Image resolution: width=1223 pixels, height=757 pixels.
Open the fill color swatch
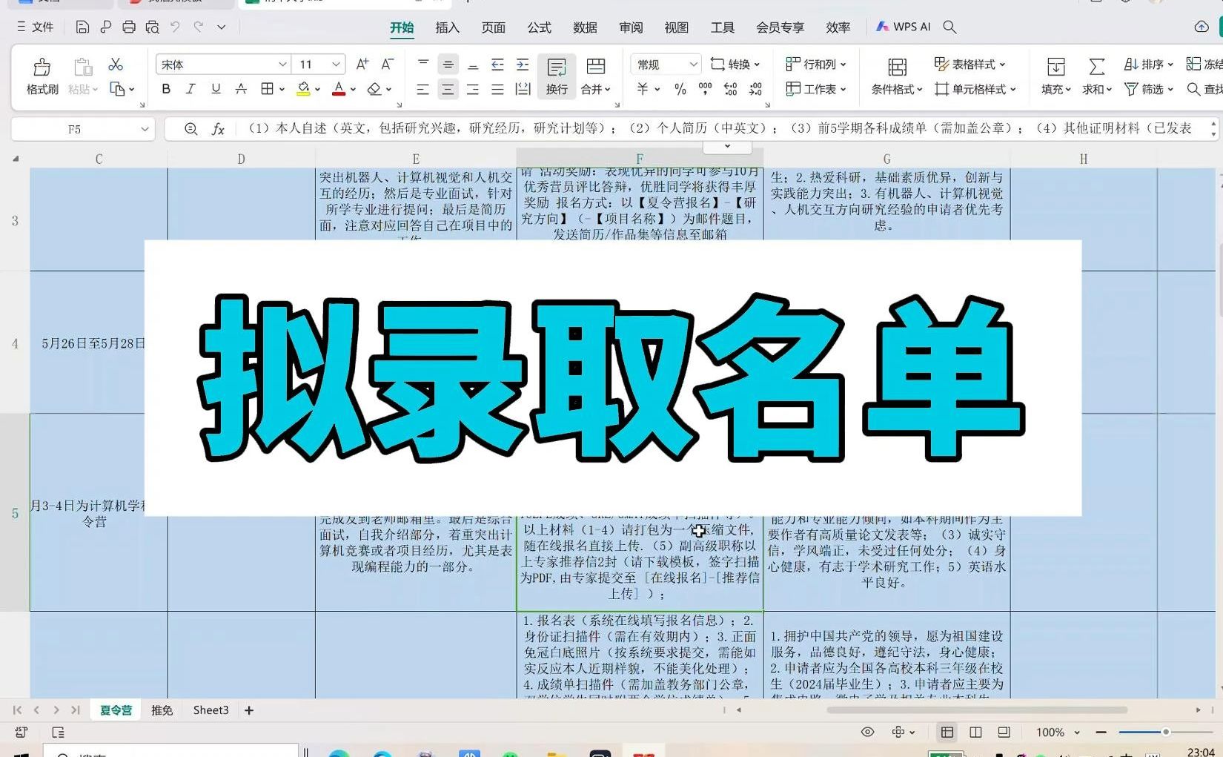[x=303, y=89]
